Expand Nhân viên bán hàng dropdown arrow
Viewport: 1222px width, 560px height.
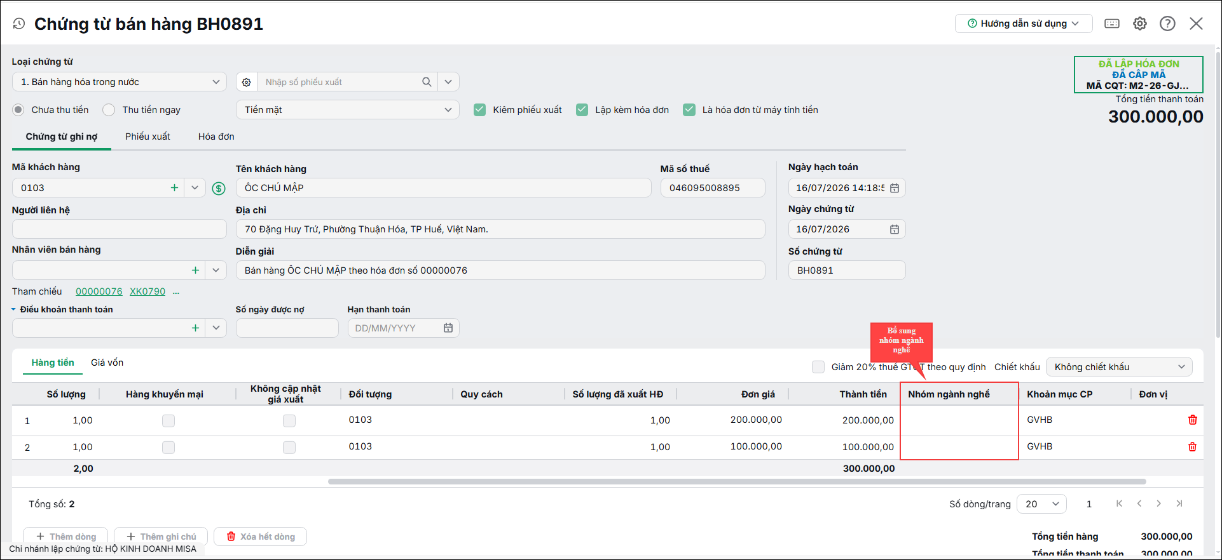coord(216,270)
